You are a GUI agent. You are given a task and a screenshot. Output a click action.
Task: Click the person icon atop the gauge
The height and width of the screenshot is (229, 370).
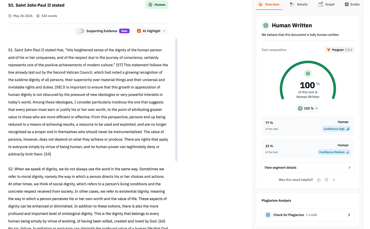[308, 73]
